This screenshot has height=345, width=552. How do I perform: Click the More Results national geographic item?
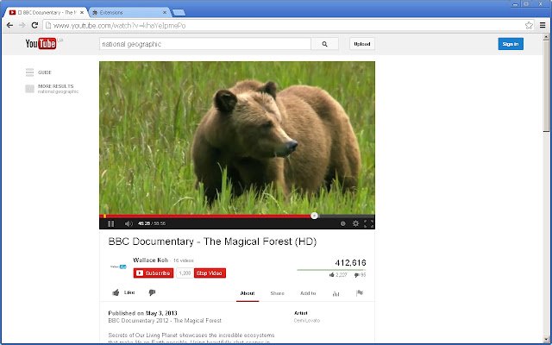pyautogui.click(x=52, y=89)
